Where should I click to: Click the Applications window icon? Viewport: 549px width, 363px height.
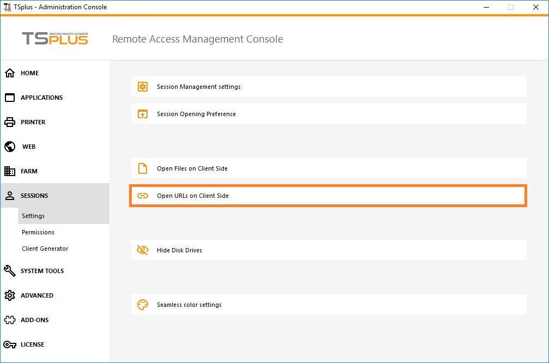coord(10,98)
